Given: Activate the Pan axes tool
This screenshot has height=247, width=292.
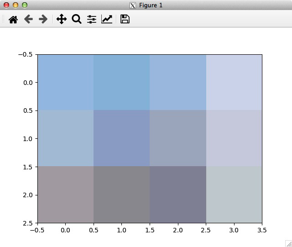Looking at the screenshot, I should coord(62,19).
